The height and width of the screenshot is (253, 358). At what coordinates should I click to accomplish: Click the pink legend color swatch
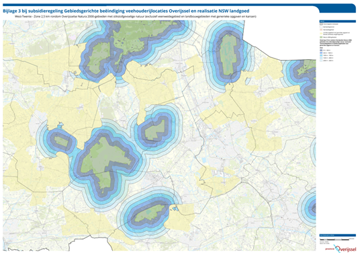(321, 30)
